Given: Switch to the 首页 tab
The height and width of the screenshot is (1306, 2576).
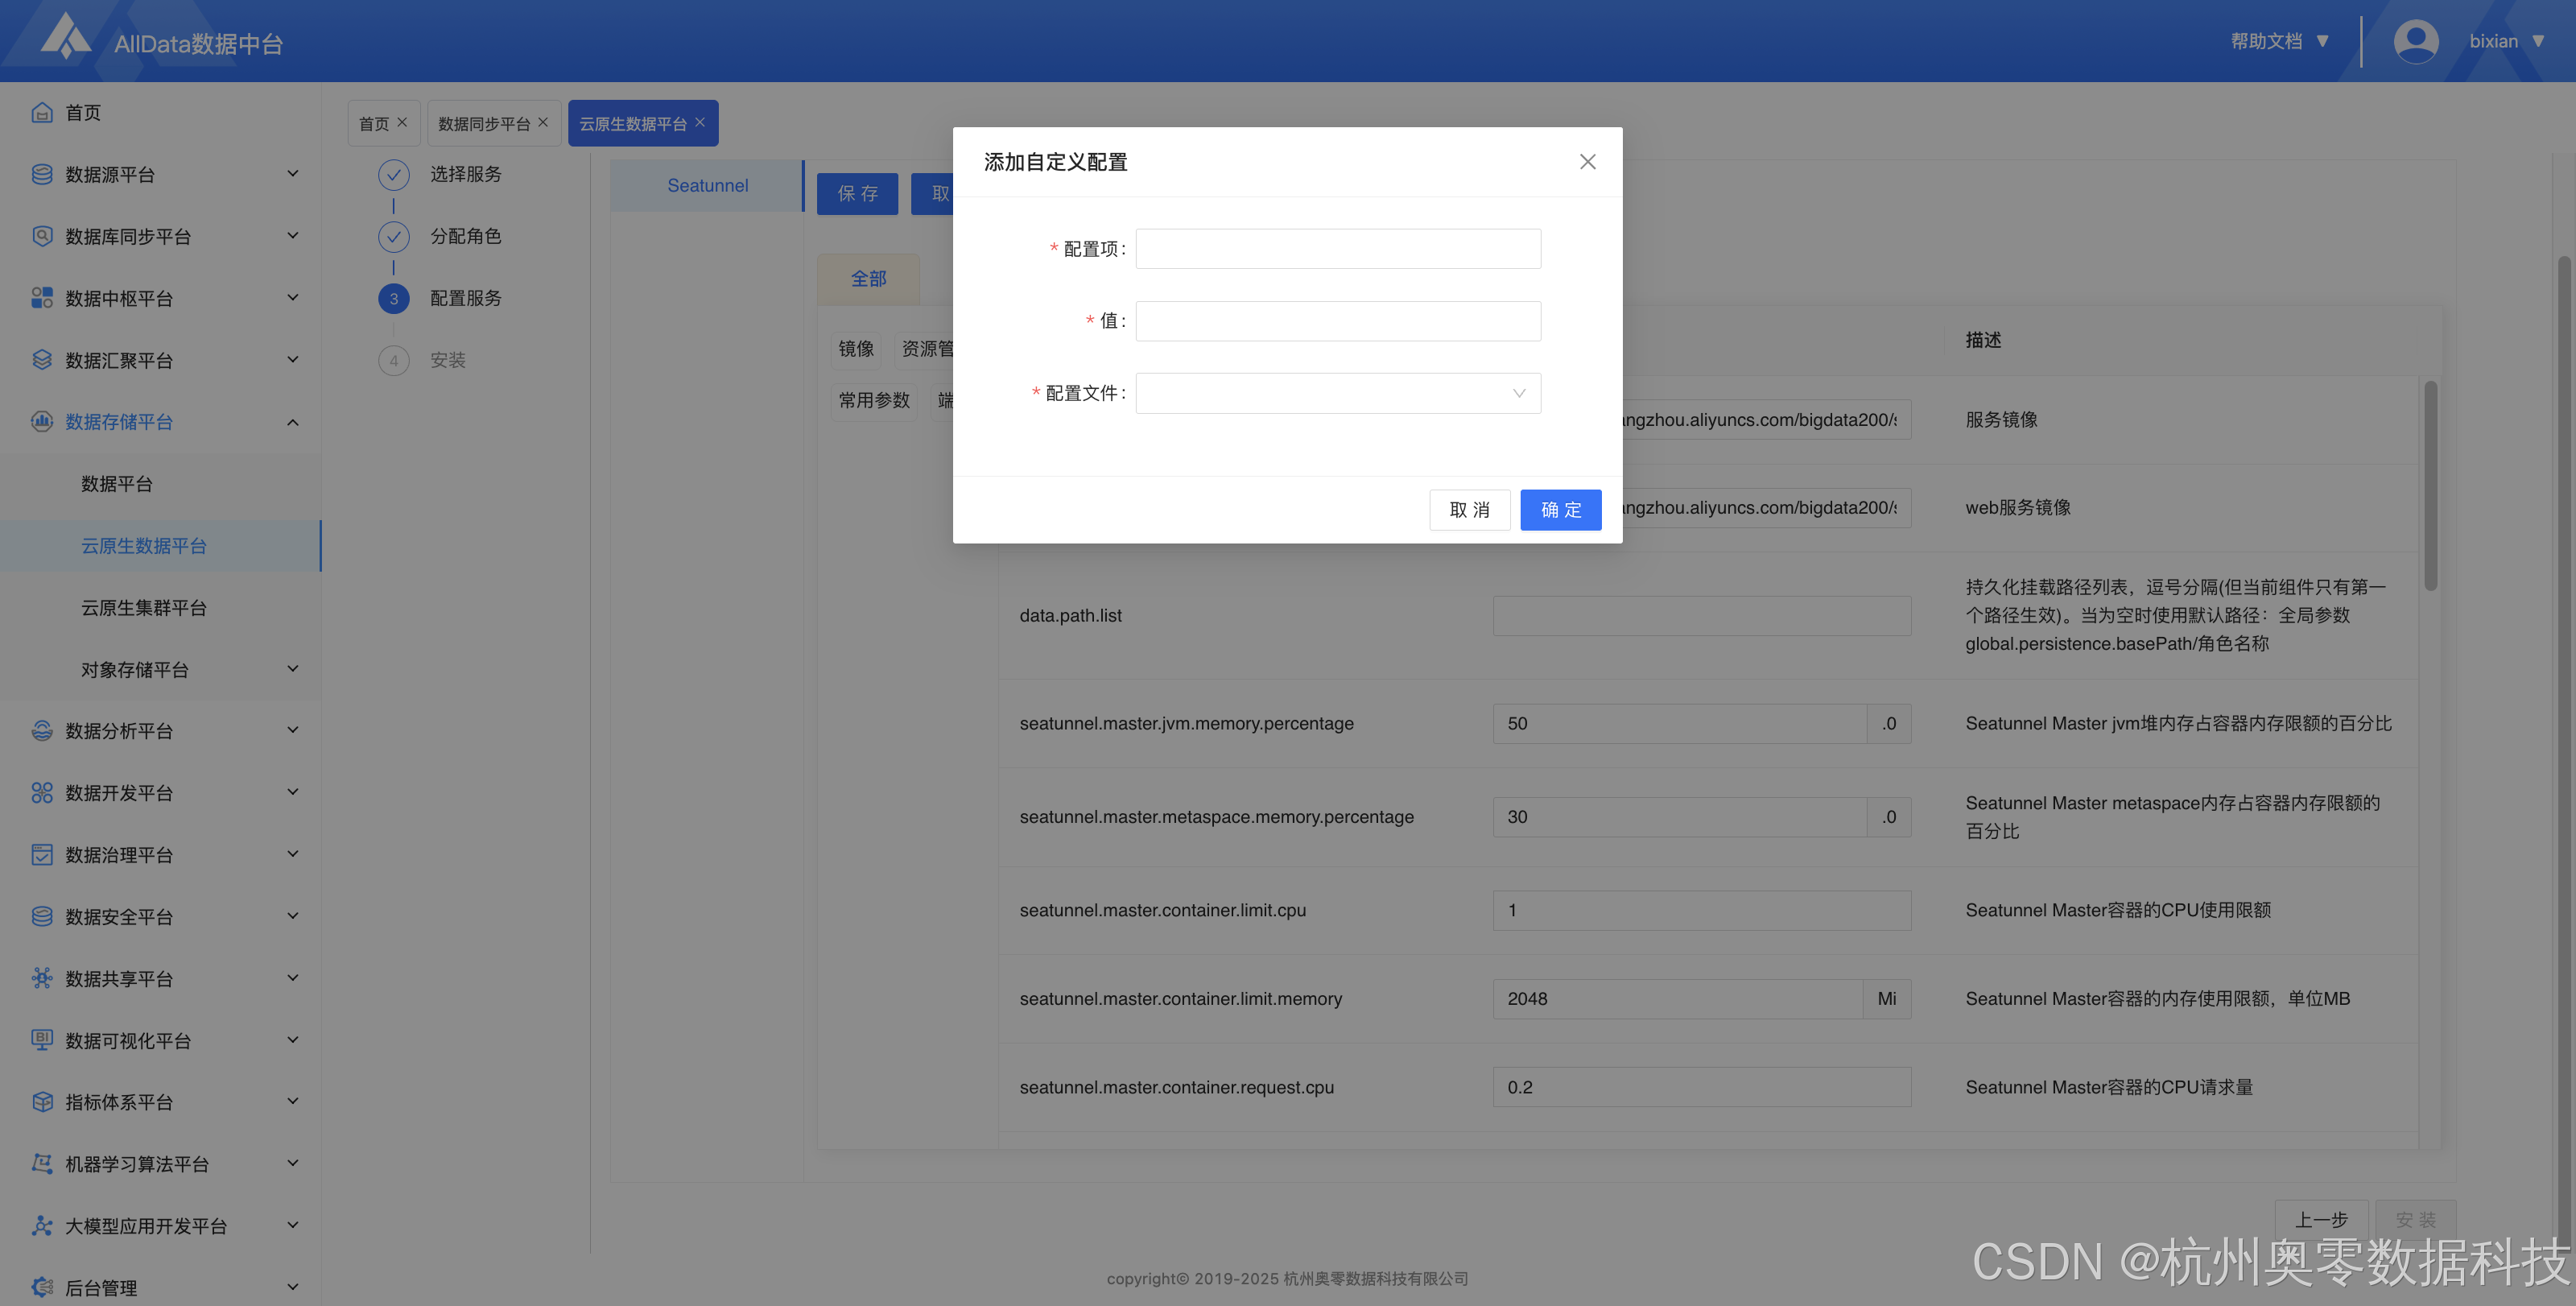Looking at the screenshot, I should tap(374, 124).
